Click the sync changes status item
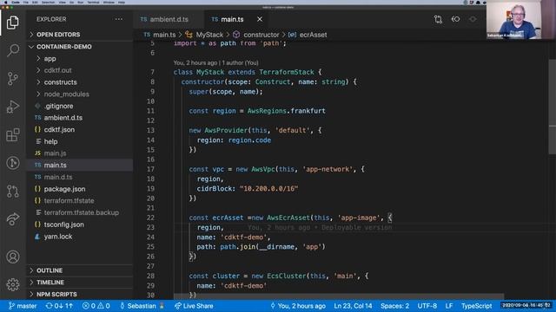Screen dimensions: 556x312 pos(59,306)
